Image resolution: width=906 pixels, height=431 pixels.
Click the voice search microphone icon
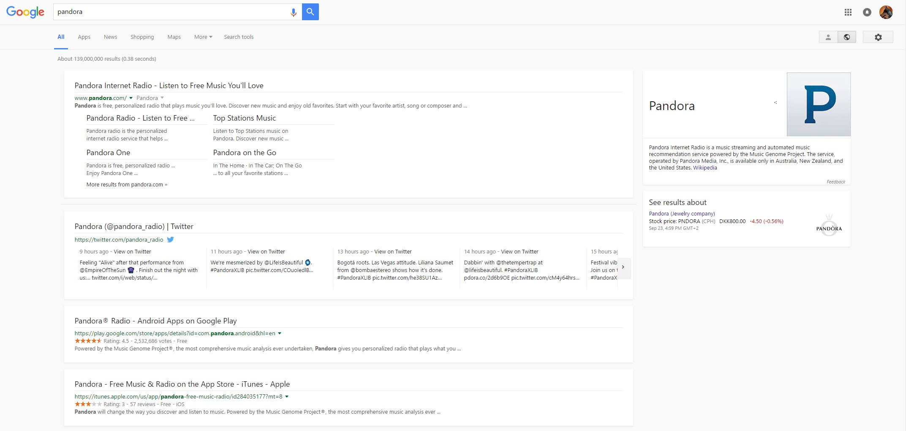point(293,12)
